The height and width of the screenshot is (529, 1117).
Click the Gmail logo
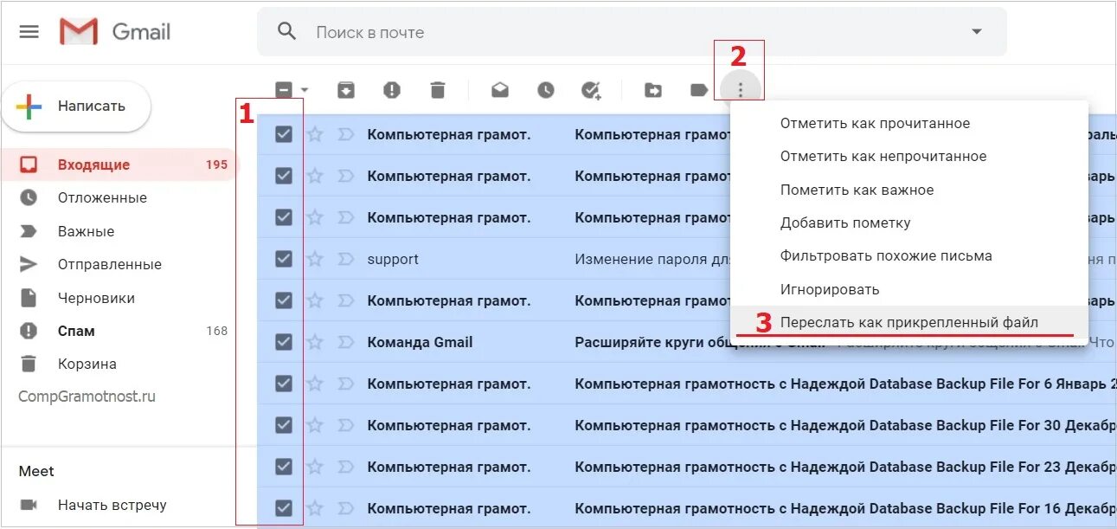[x=116, y=32]
